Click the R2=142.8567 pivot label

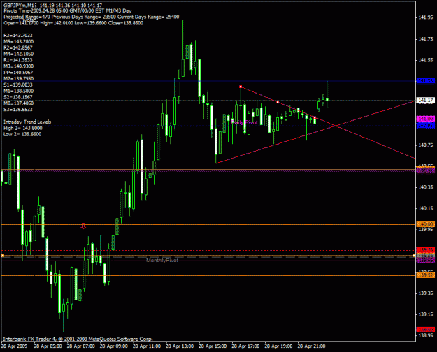click(x=18, y=47)
